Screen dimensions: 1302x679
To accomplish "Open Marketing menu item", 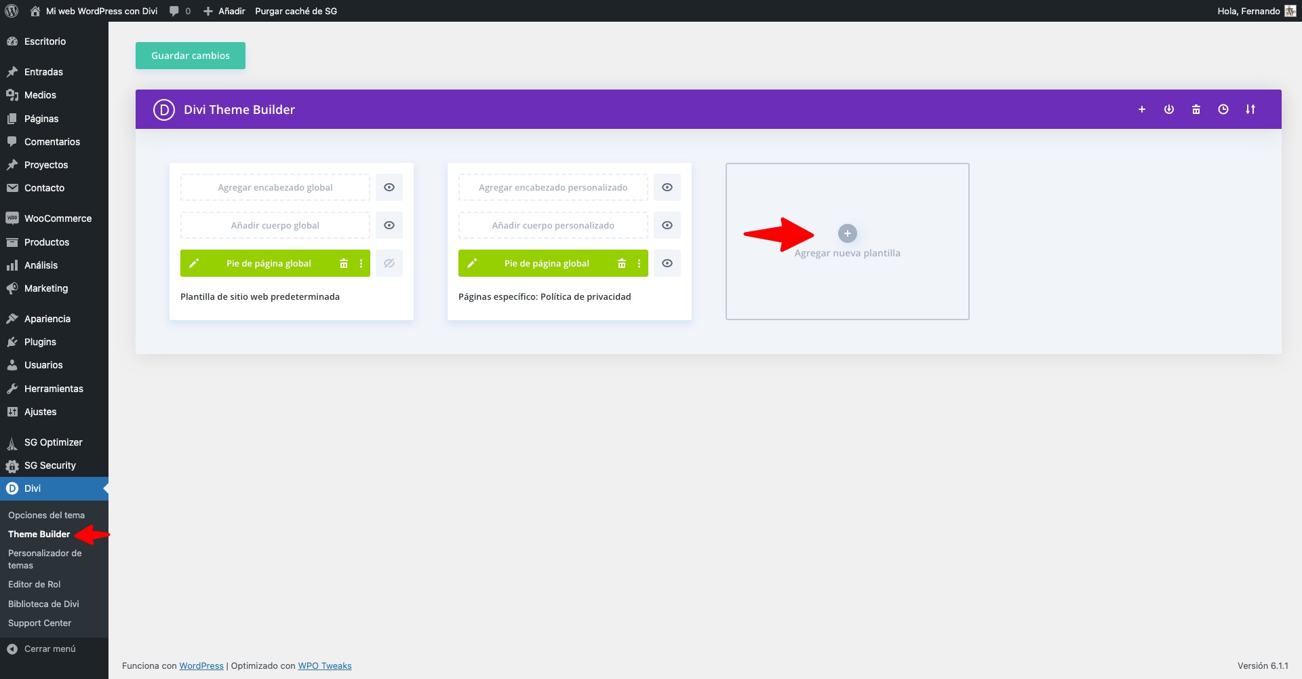I will 54,288.
